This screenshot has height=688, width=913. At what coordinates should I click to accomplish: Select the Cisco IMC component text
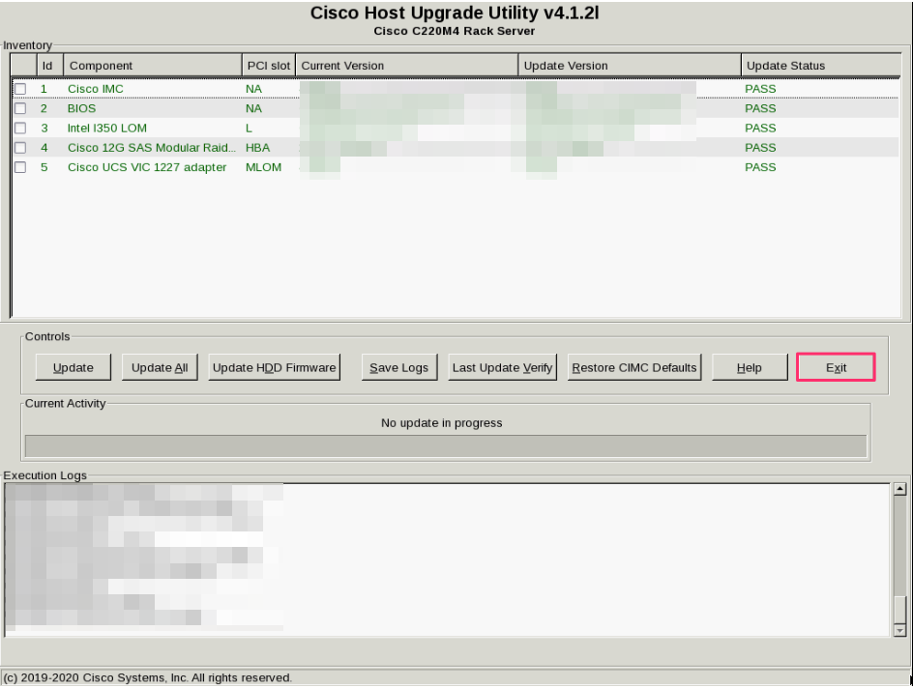pos(96,89)
